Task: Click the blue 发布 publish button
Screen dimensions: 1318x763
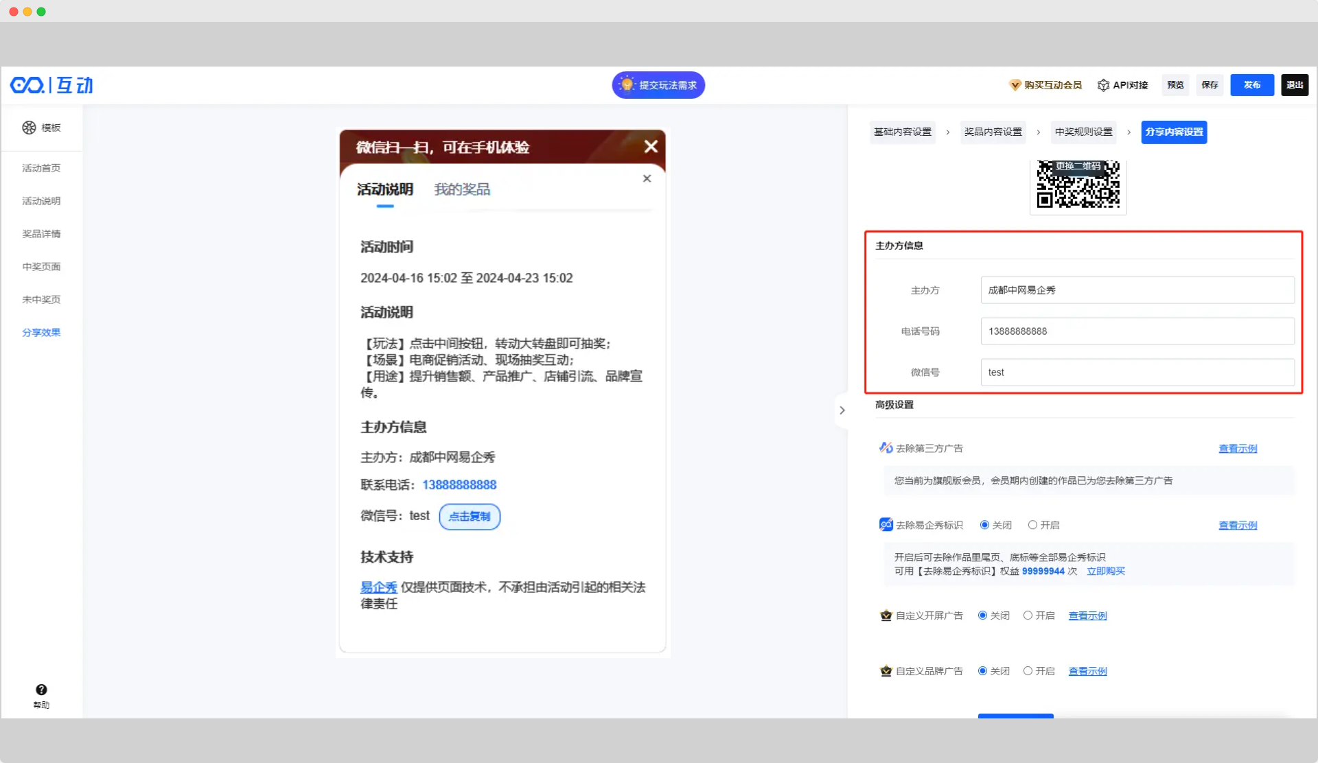Action: pyautogui.click(x=1251, y=85)
